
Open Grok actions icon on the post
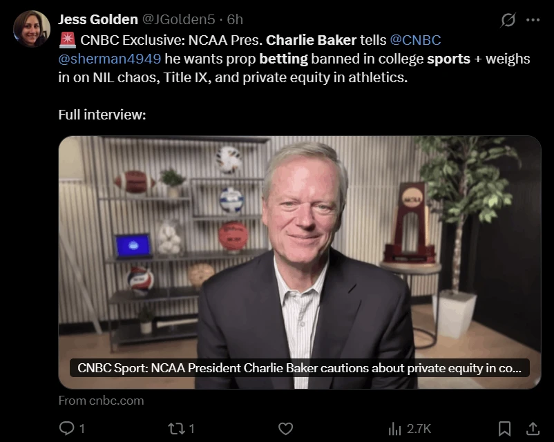(x=508, y=19)
